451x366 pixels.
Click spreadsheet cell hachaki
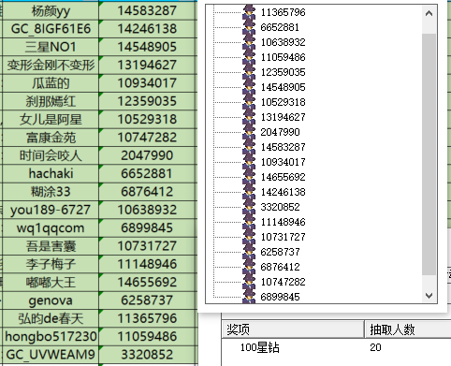pos(51,174)
